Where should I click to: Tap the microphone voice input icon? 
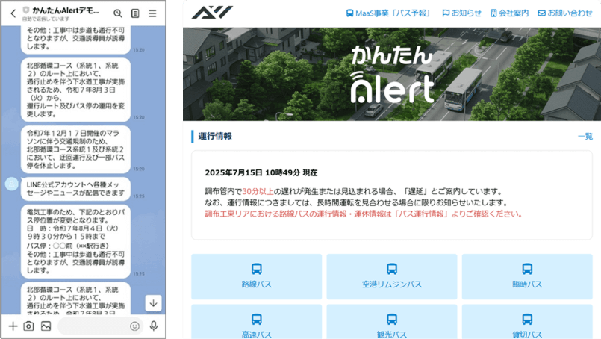[154, 326]
